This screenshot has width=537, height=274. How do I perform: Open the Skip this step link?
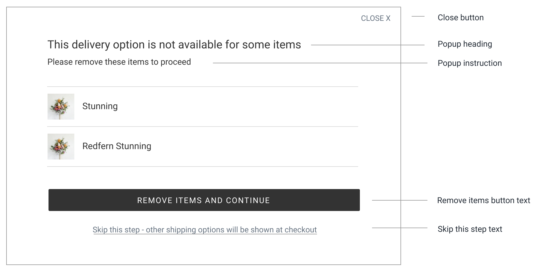[205, 230]
